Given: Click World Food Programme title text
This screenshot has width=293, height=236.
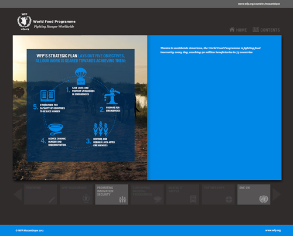Looking at the screenshot, I should point(54,22).
